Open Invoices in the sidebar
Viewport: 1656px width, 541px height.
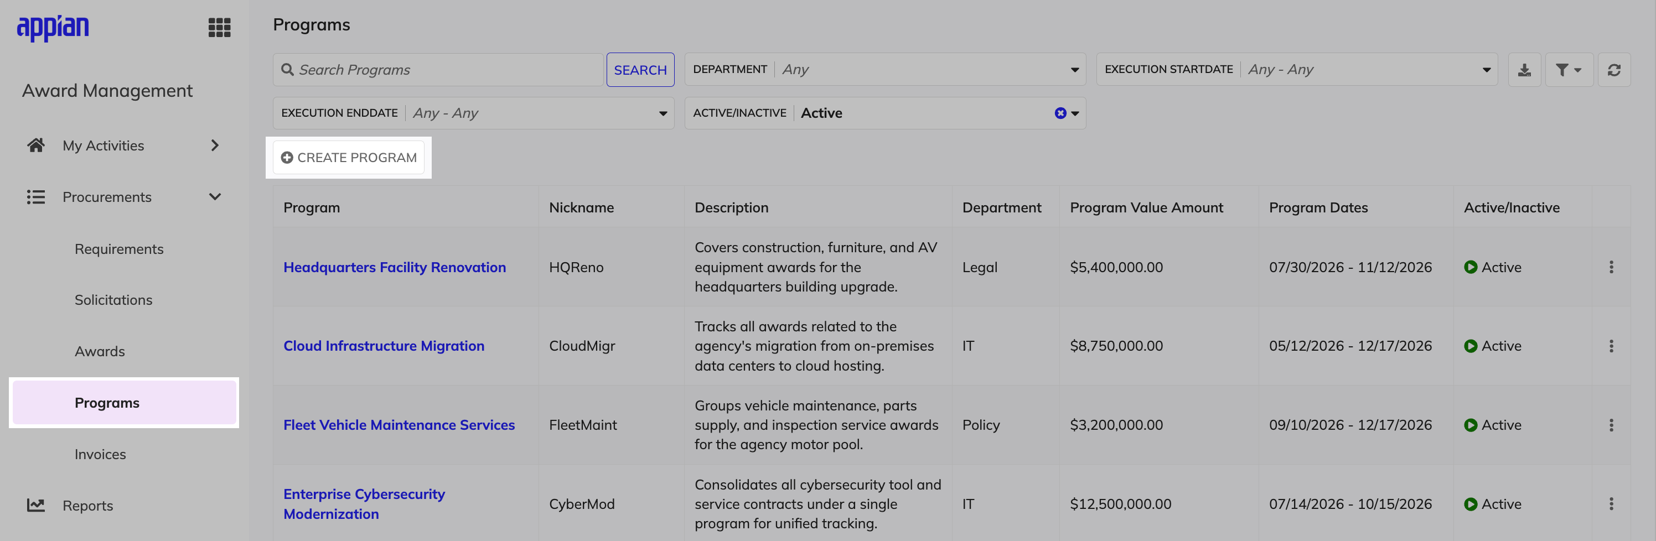[x=100, y=454]
